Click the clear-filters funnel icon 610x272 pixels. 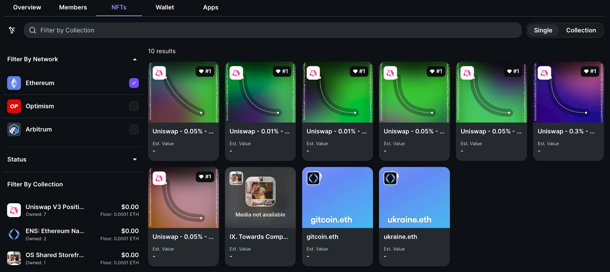click(x=12, y=30)
